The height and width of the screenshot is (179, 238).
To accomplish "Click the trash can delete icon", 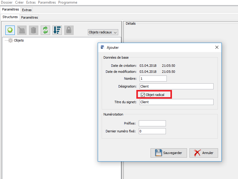I will [33, 30].
